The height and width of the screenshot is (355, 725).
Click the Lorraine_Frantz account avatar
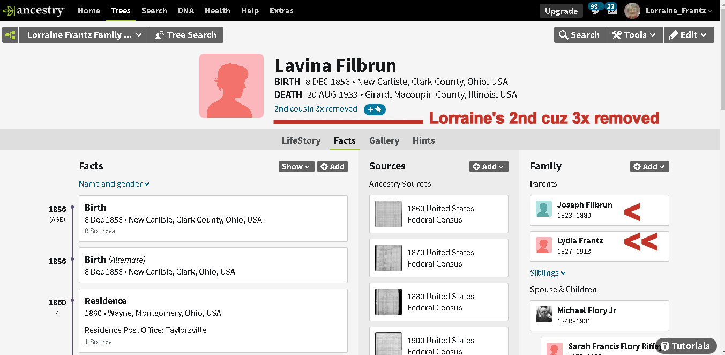(x=632, y=11)
